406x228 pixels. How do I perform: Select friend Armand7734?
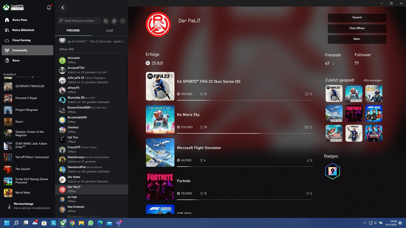[91, 70]
